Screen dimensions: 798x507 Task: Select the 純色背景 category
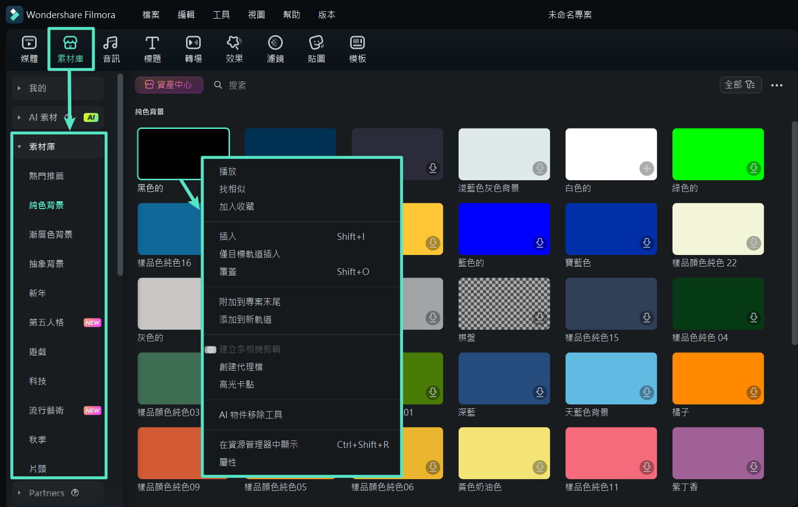click(46, 205)
